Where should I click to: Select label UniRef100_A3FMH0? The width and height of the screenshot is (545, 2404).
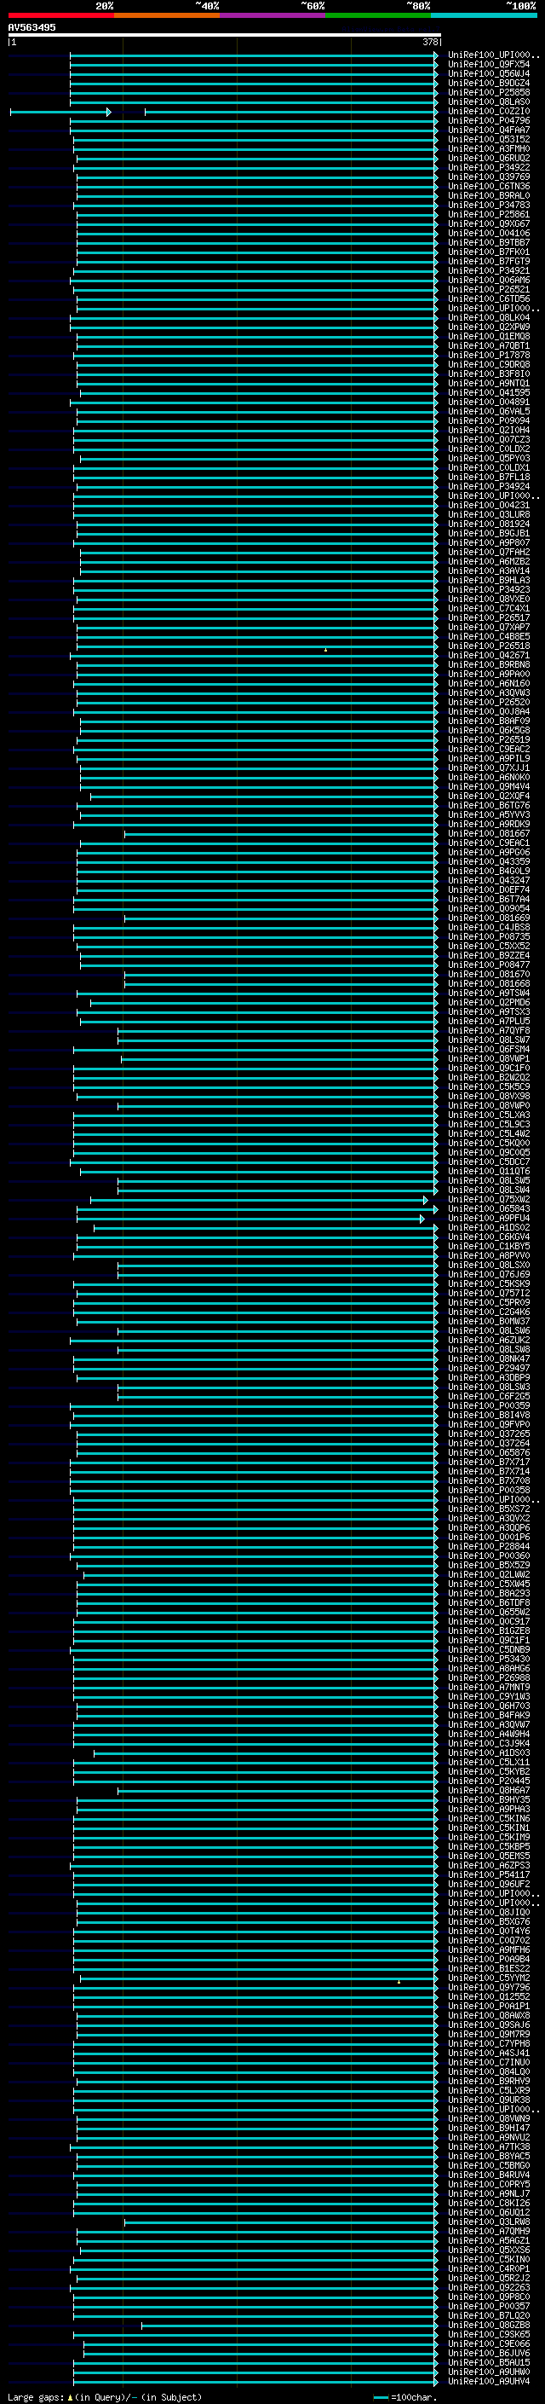[489, 148]
